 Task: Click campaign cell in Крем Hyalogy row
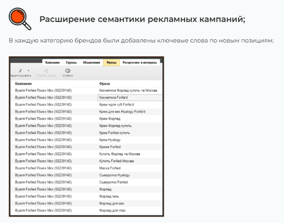point(43,140)
